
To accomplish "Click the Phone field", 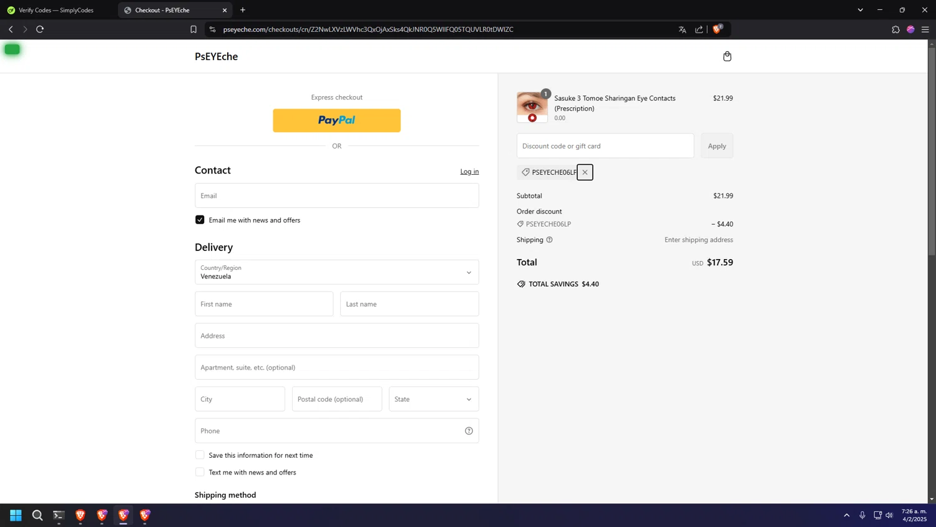I will pos(337,431).
